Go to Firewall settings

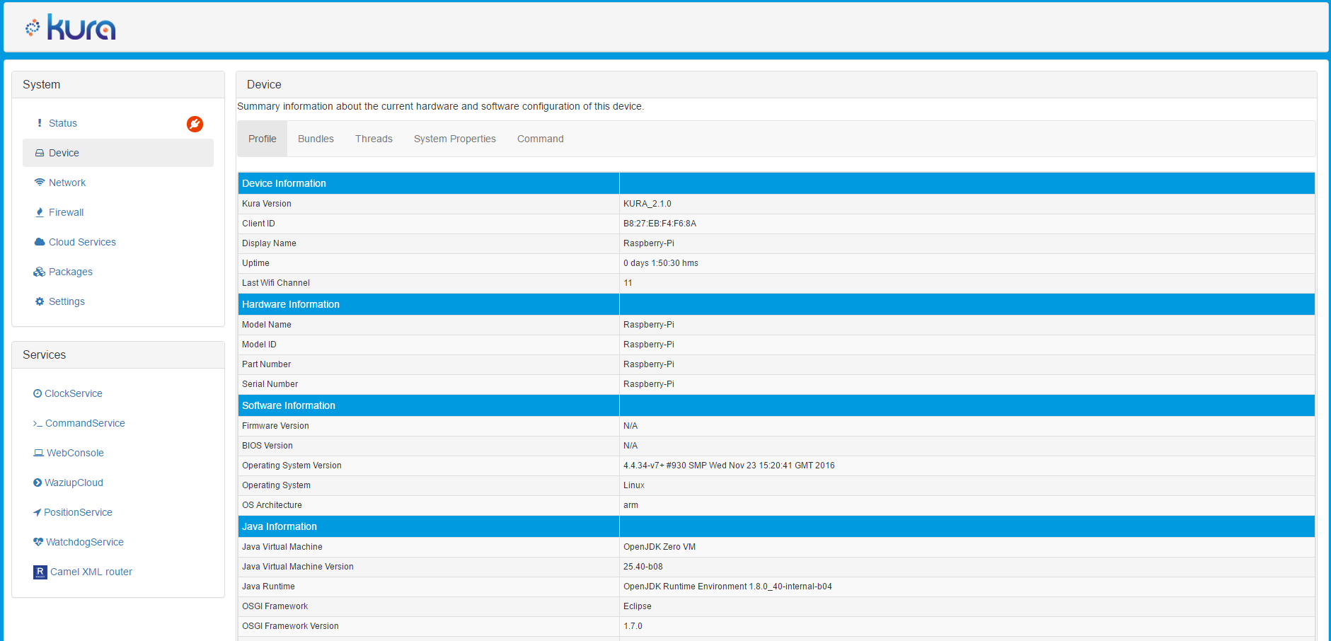[67, 212]
